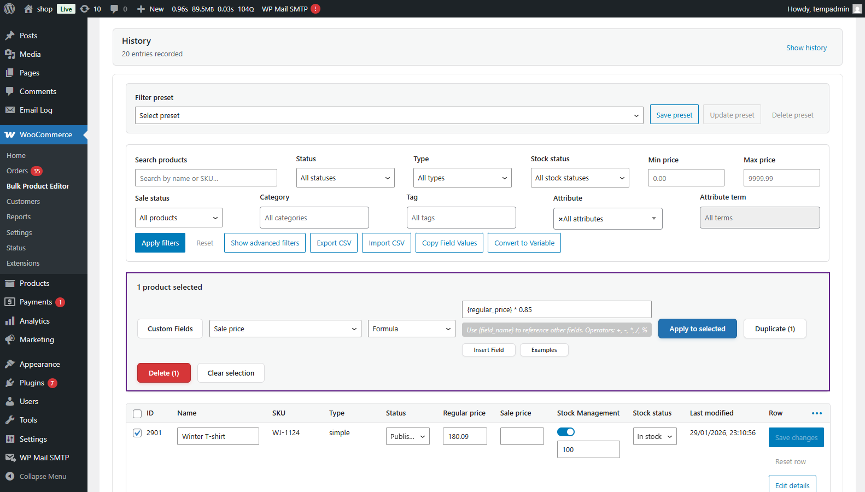This screenshot has width=865, height=492.
Task: Click the WP Mail SMTP alert badge
Action: pyautogui.click(x=315, y=9)
